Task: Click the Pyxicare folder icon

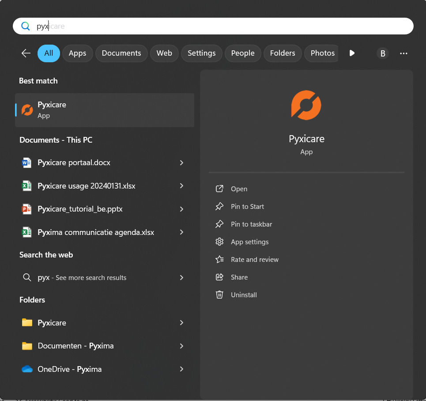Action: point(27,323)
